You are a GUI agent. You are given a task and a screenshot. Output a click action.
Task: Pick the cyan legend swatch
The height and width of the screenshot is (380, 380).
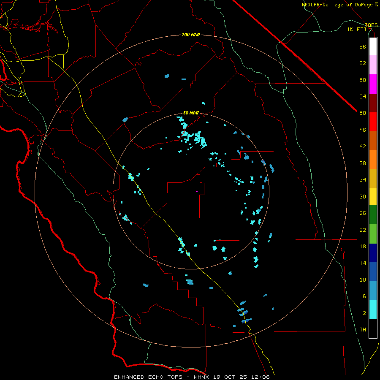[x=373, y=309]
